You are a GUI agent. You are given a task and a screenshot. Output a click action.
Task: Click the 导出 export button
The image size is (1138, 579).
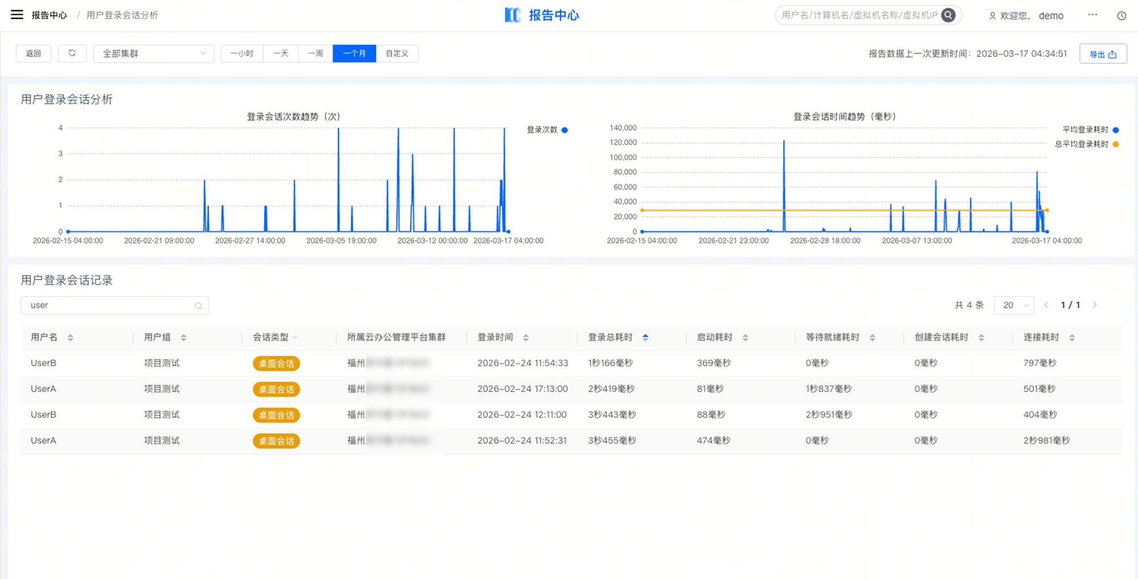[1103, 54]
